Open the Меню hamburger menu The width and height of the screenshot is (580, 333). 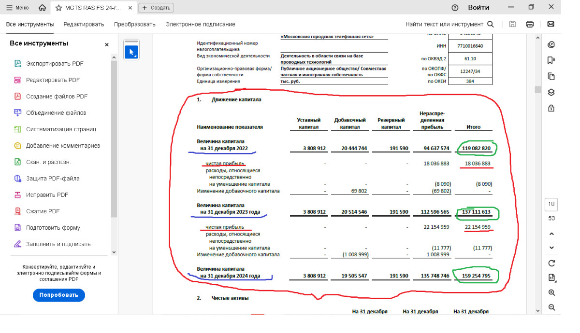click(x=17, y=8)
